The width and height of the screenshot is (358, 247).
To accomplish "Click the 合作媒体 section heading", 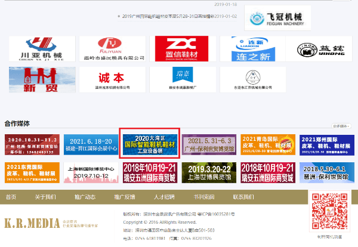I will (x=17, y=123).
